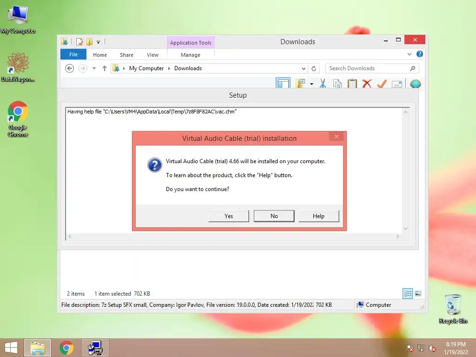This screenshot has width=476, height=357.
Task: Switch to Large icons view button
Action: point(418,293)
